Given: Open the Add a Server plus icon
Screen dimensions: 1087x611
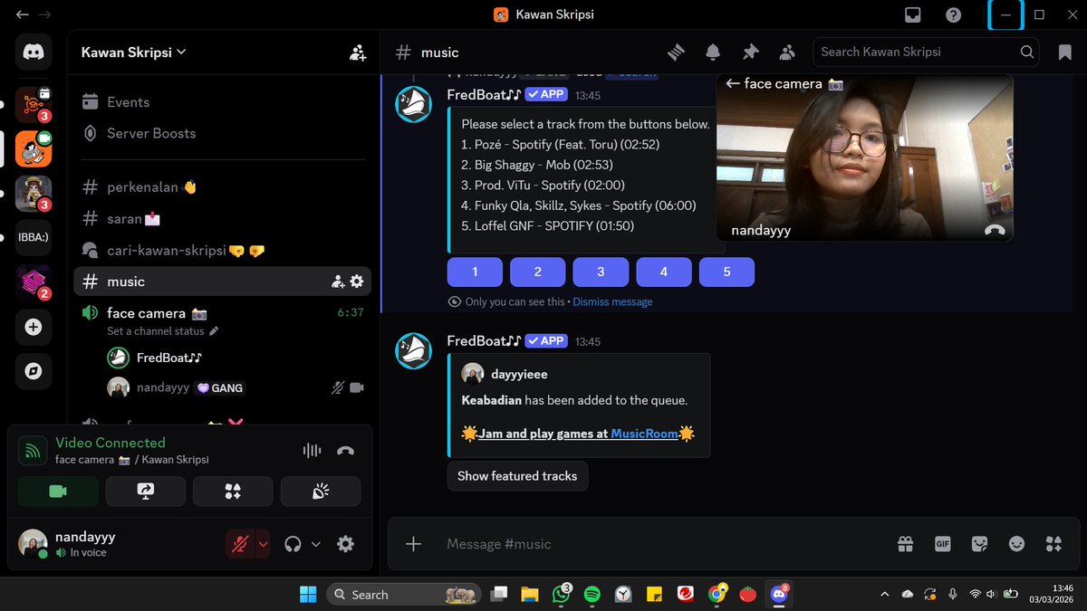Looking at the screenshot, I should coord(34,328).
